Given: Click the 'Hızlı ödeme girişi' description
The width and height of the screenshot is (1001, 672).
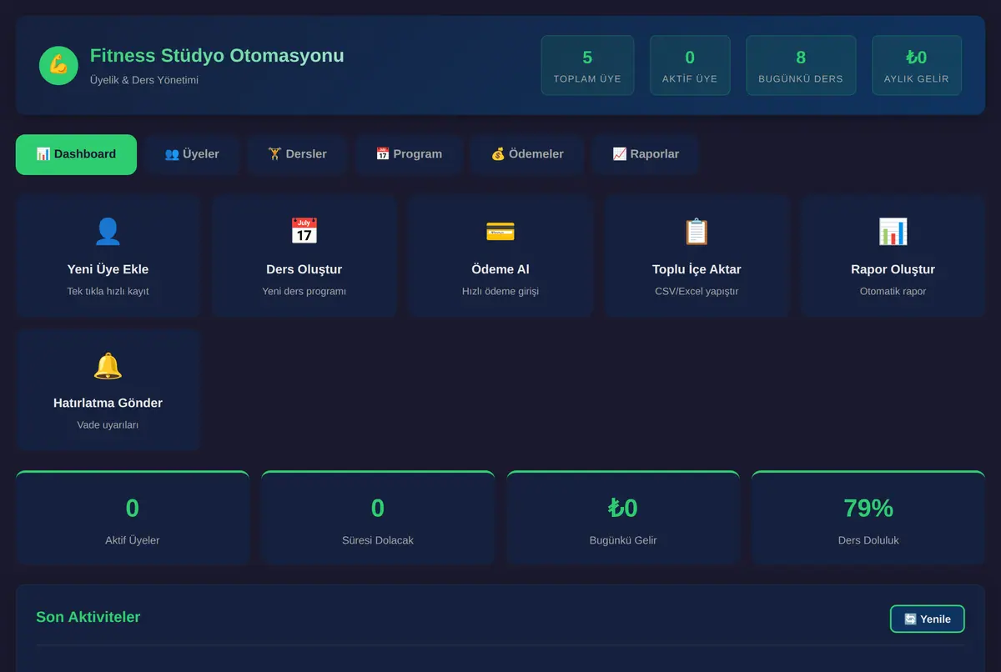Looking at the screenshot, I should click(x=500, y=292).
